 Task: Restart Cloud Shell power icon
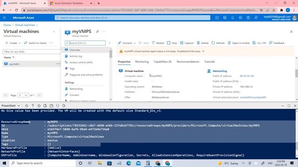27,106
